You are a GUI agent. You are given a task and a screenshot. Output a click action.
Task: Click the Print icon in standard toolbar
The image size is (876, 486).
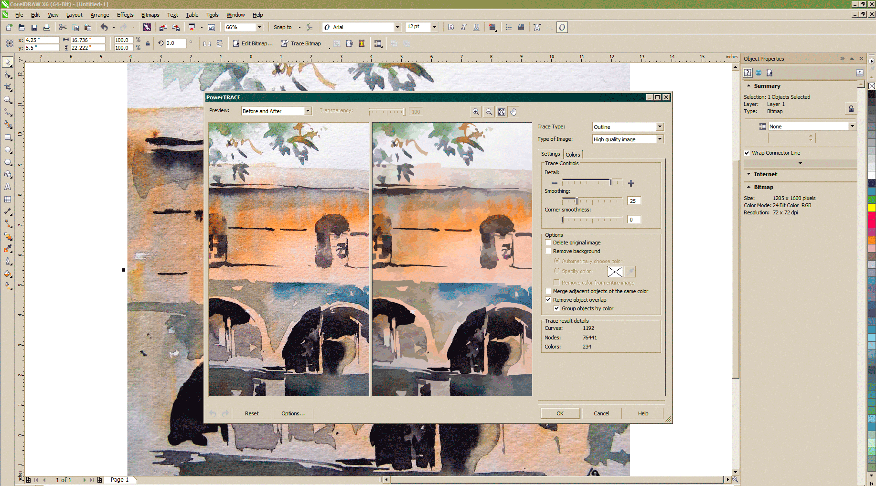46,27
